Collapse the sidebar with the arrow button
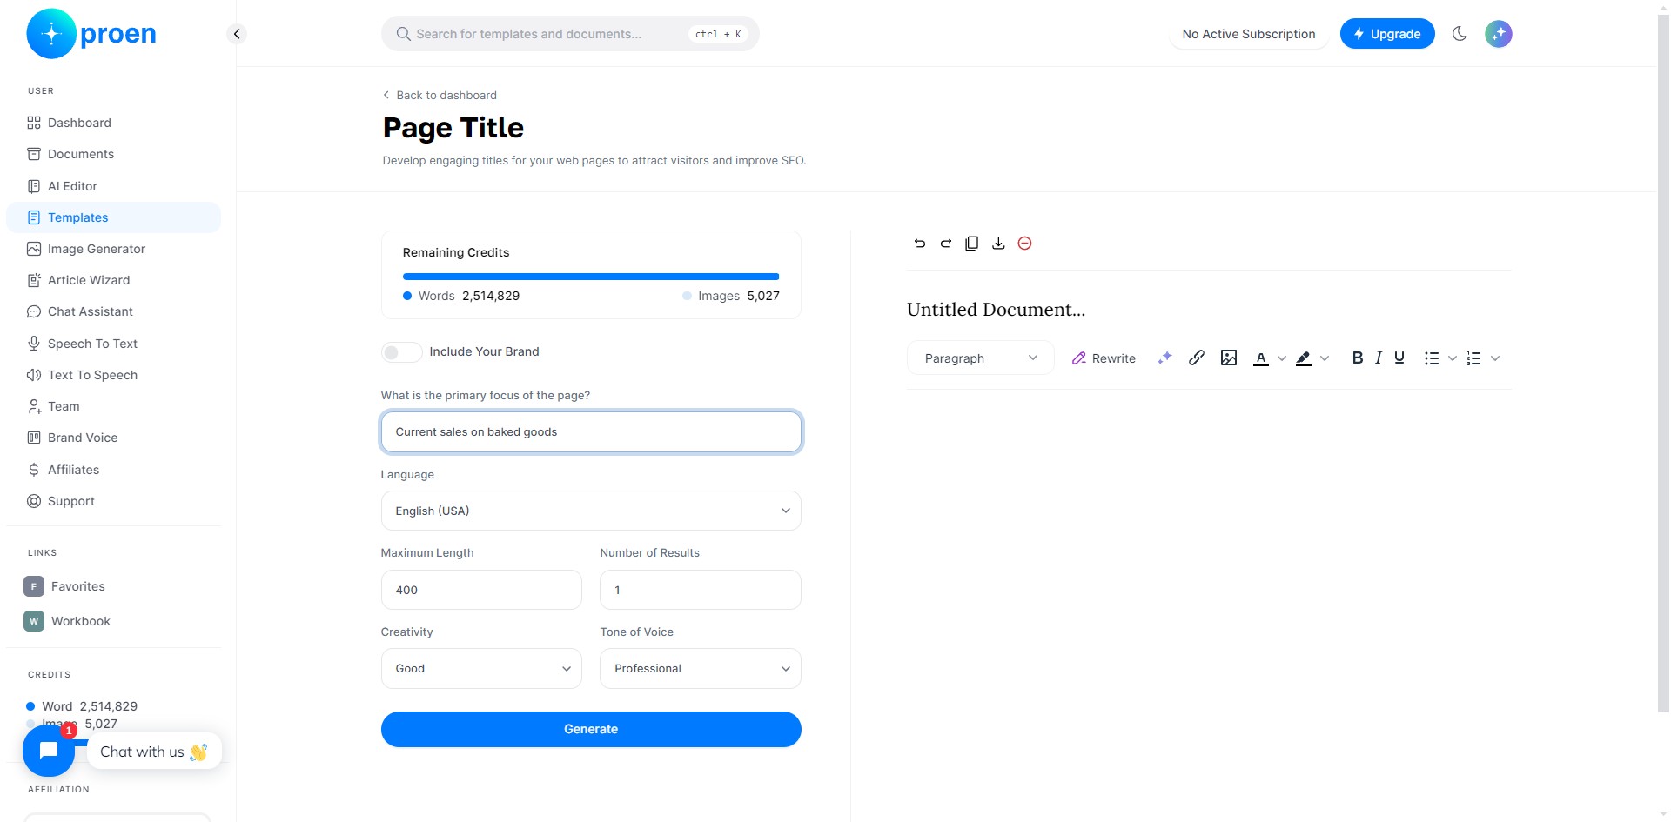 tap(237, 34)
